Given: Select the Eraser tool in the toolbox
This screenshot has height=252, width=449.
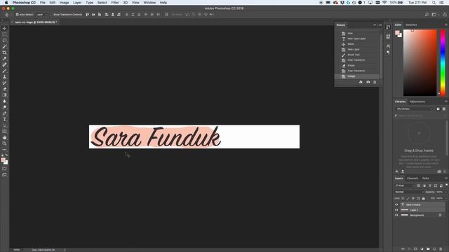Looking at the screenshot, I should (x=4, y=89).
